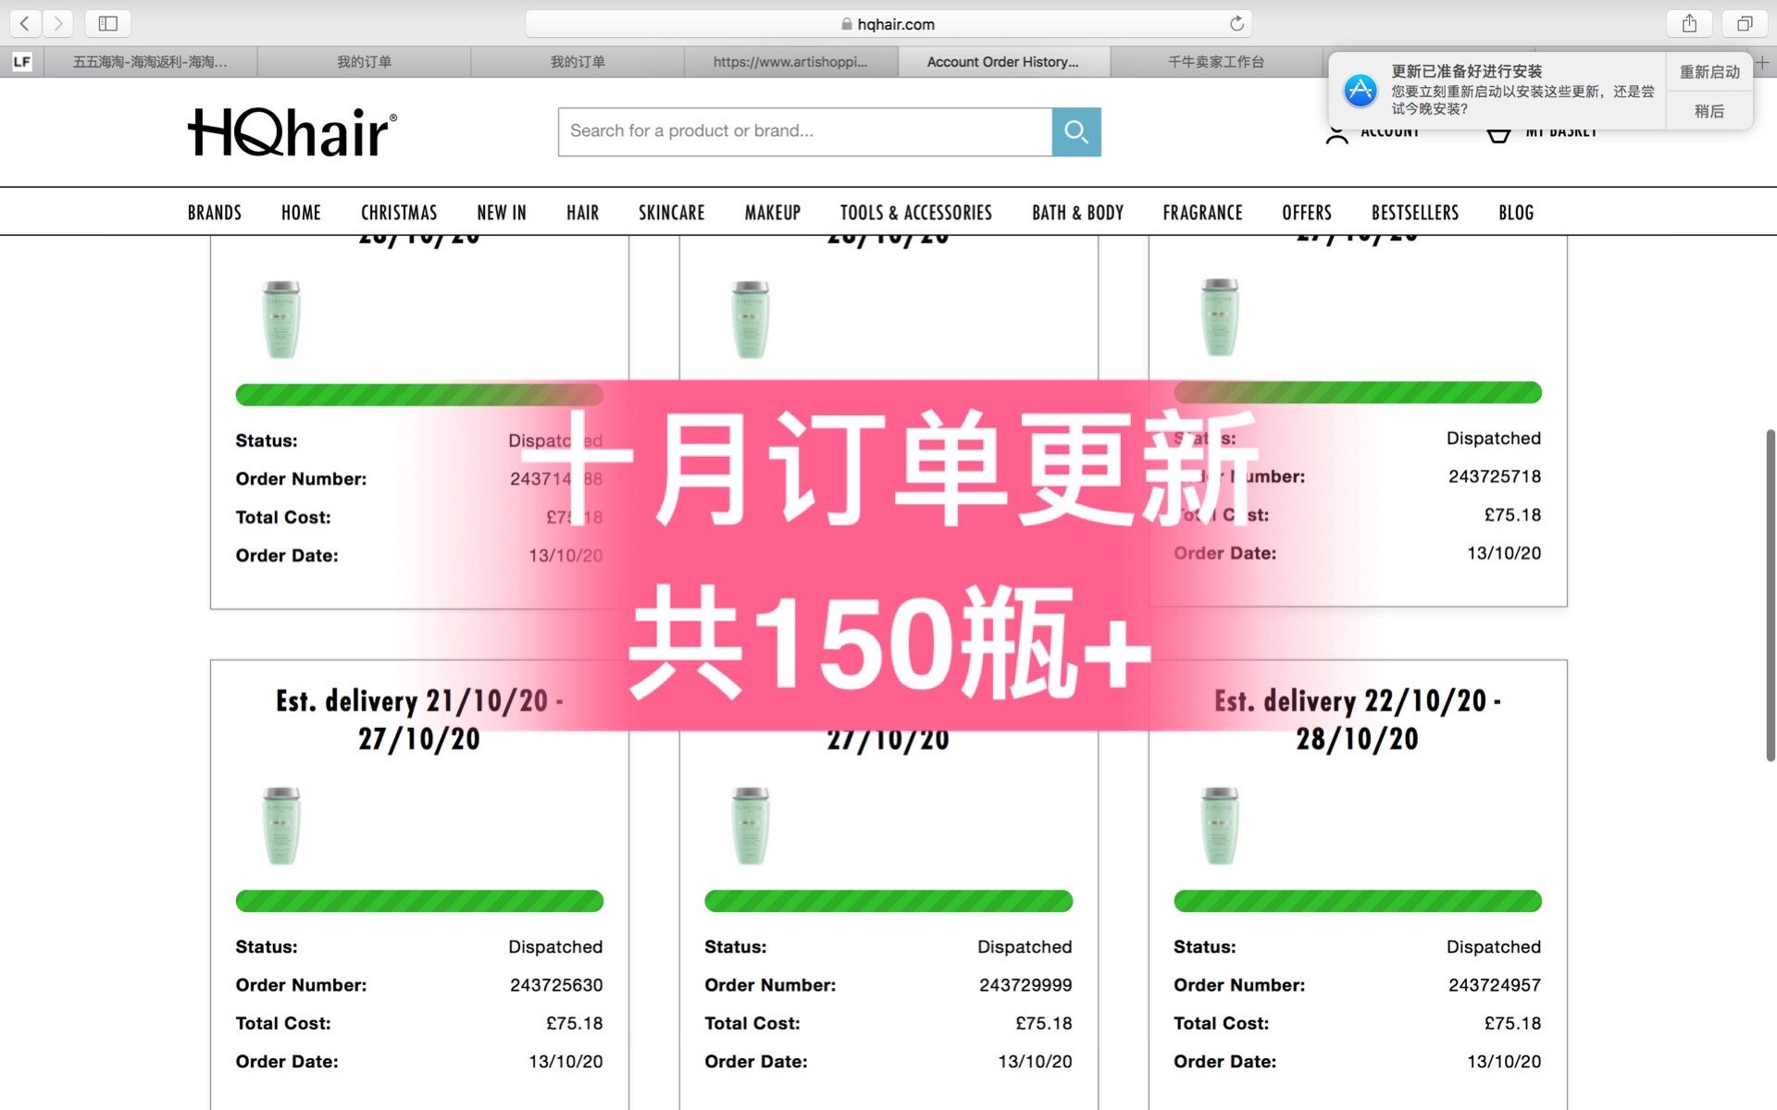Go back with Safari back arrow

pyautogui.click(x=25, y=23)
